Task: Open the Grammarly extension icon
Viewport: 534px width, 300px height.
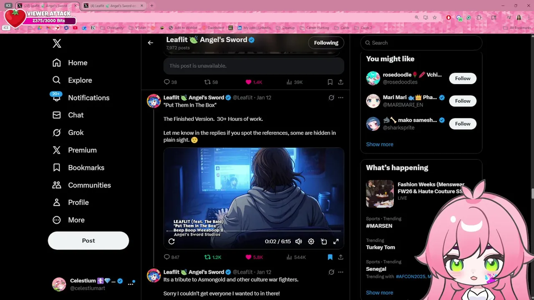Action: pyautogui.click(x=469, y=17)
